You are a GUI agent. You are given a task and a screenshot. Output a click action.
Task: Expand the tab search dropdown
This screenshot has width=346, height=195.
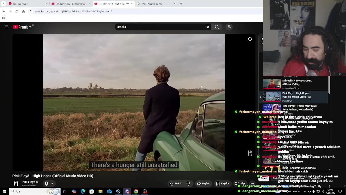click(x=4, y=4)
